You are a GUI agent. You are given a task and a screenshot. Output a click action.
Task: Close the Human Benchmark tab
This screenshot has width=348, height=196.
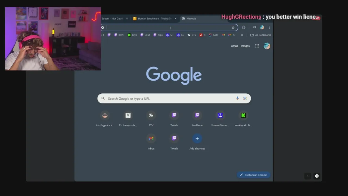175,19
